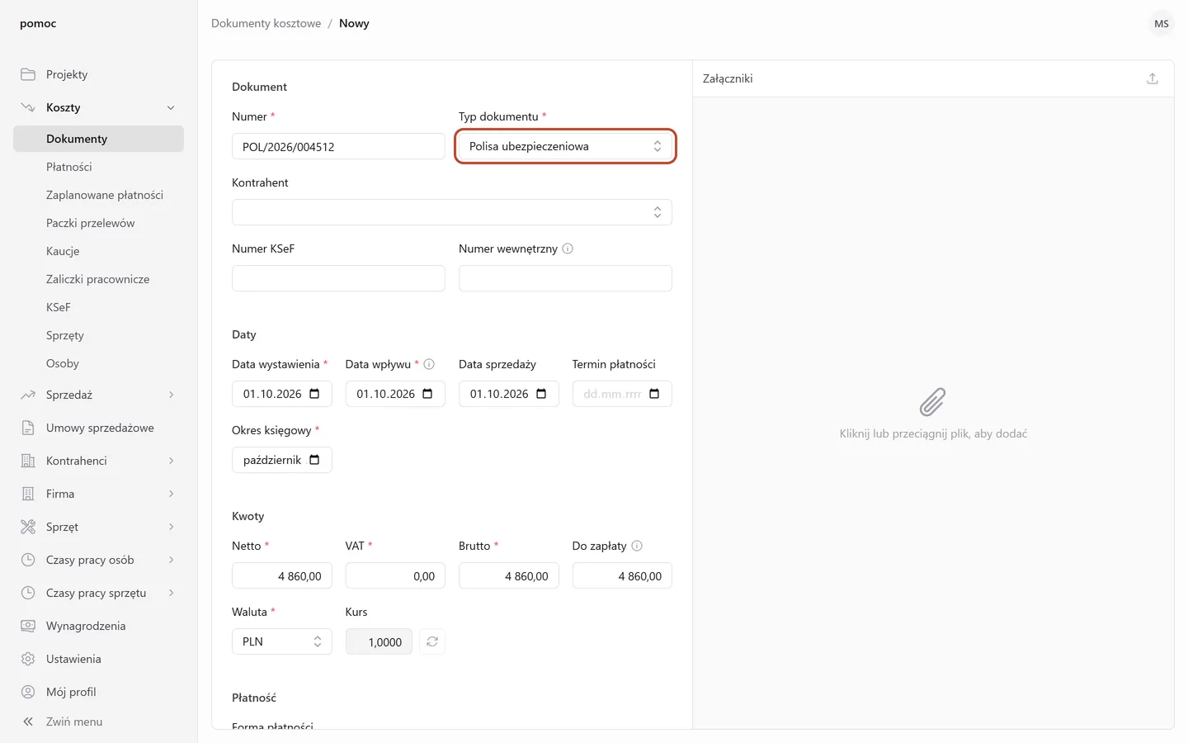
Task: Click the Mój profil person icon
Action: click(x=28, y=692)
